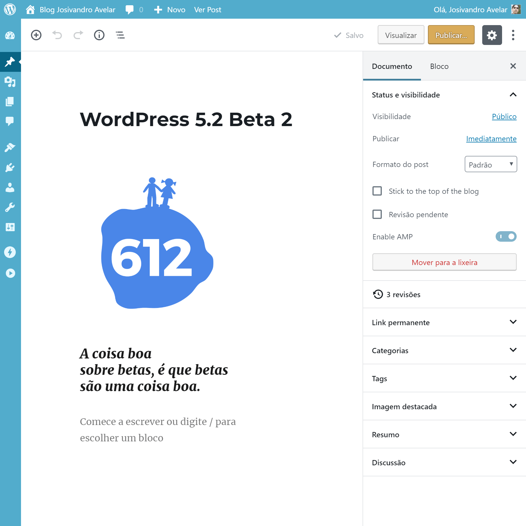Open Posts pin icon in sidebar
526x526 pixels.
coord(10,62)
